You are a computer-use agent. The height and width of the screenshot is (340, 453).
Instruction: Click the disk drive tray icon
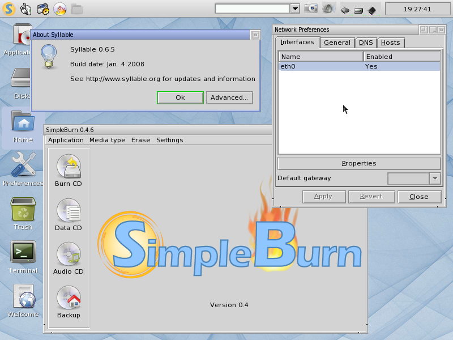click(358, 11)
